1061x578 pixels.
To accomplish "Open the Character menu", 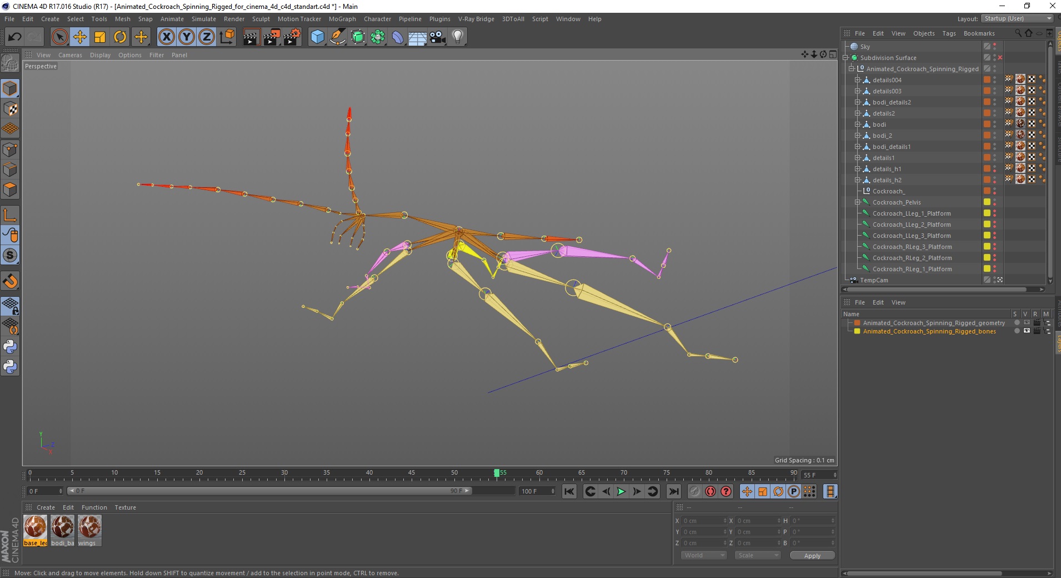I will [377, 19].
